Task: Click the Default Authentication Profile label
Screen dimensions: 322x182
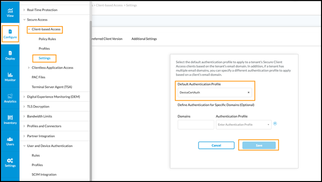Action: (x=199, y=84)
